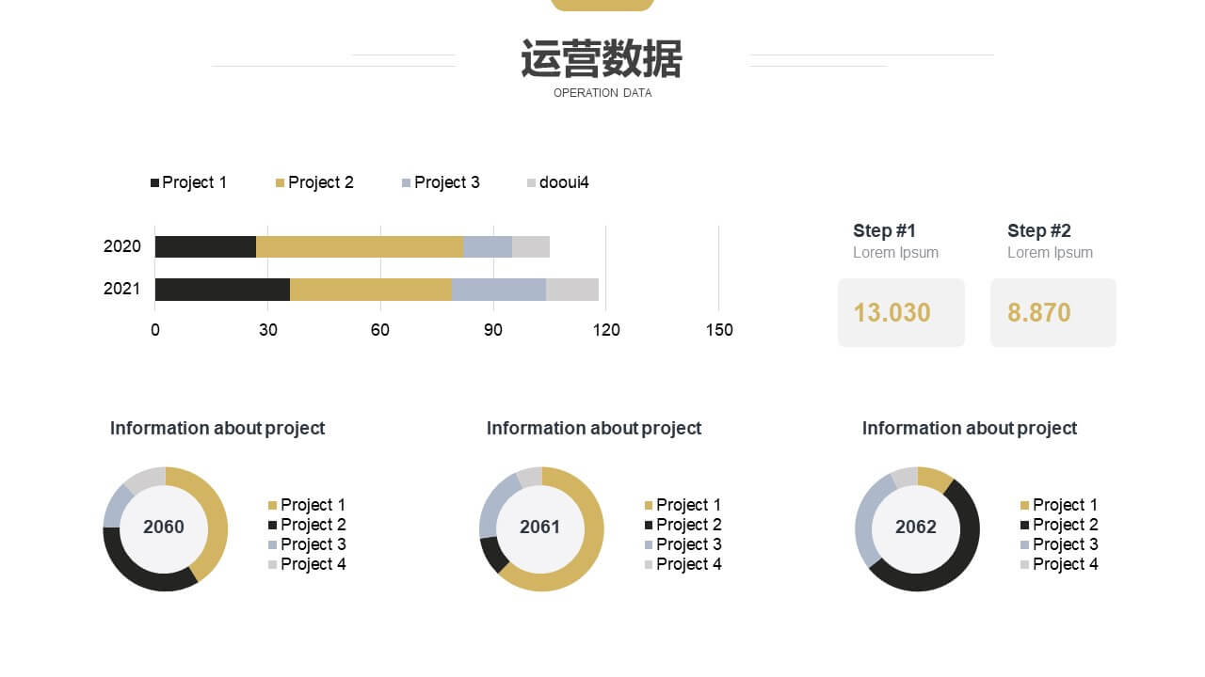This screenshot has height=677, width=1205.
Task: Click the 0 axis value
Action: pyautogui.click(x=155, y=330)
